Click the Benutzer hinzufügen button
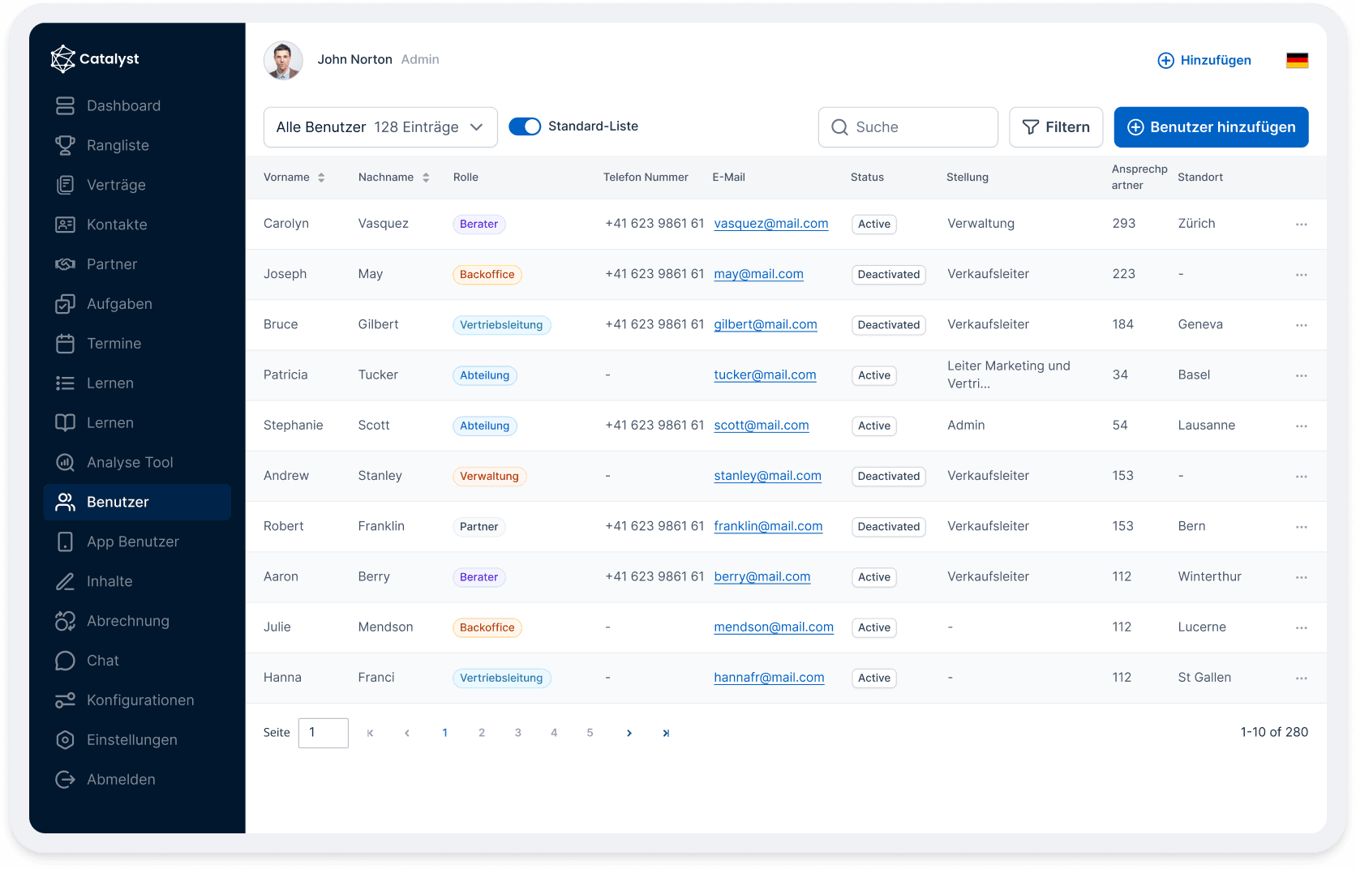 1211,128
